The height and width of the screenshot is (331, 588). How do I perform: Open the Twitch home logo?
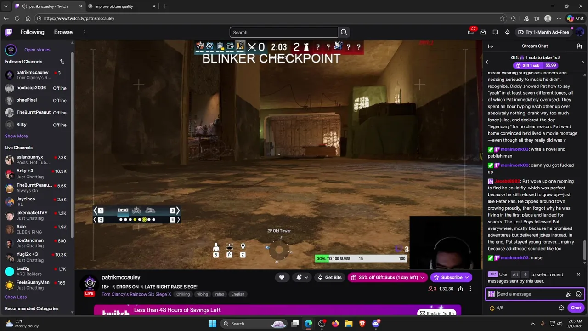(x=9, y=32)
